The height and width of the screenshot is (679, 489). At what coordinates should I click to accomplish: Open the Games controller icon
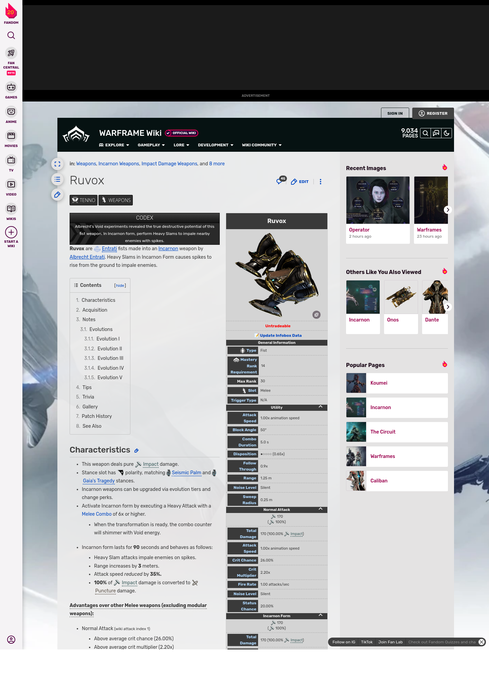[x=11, y=87]
